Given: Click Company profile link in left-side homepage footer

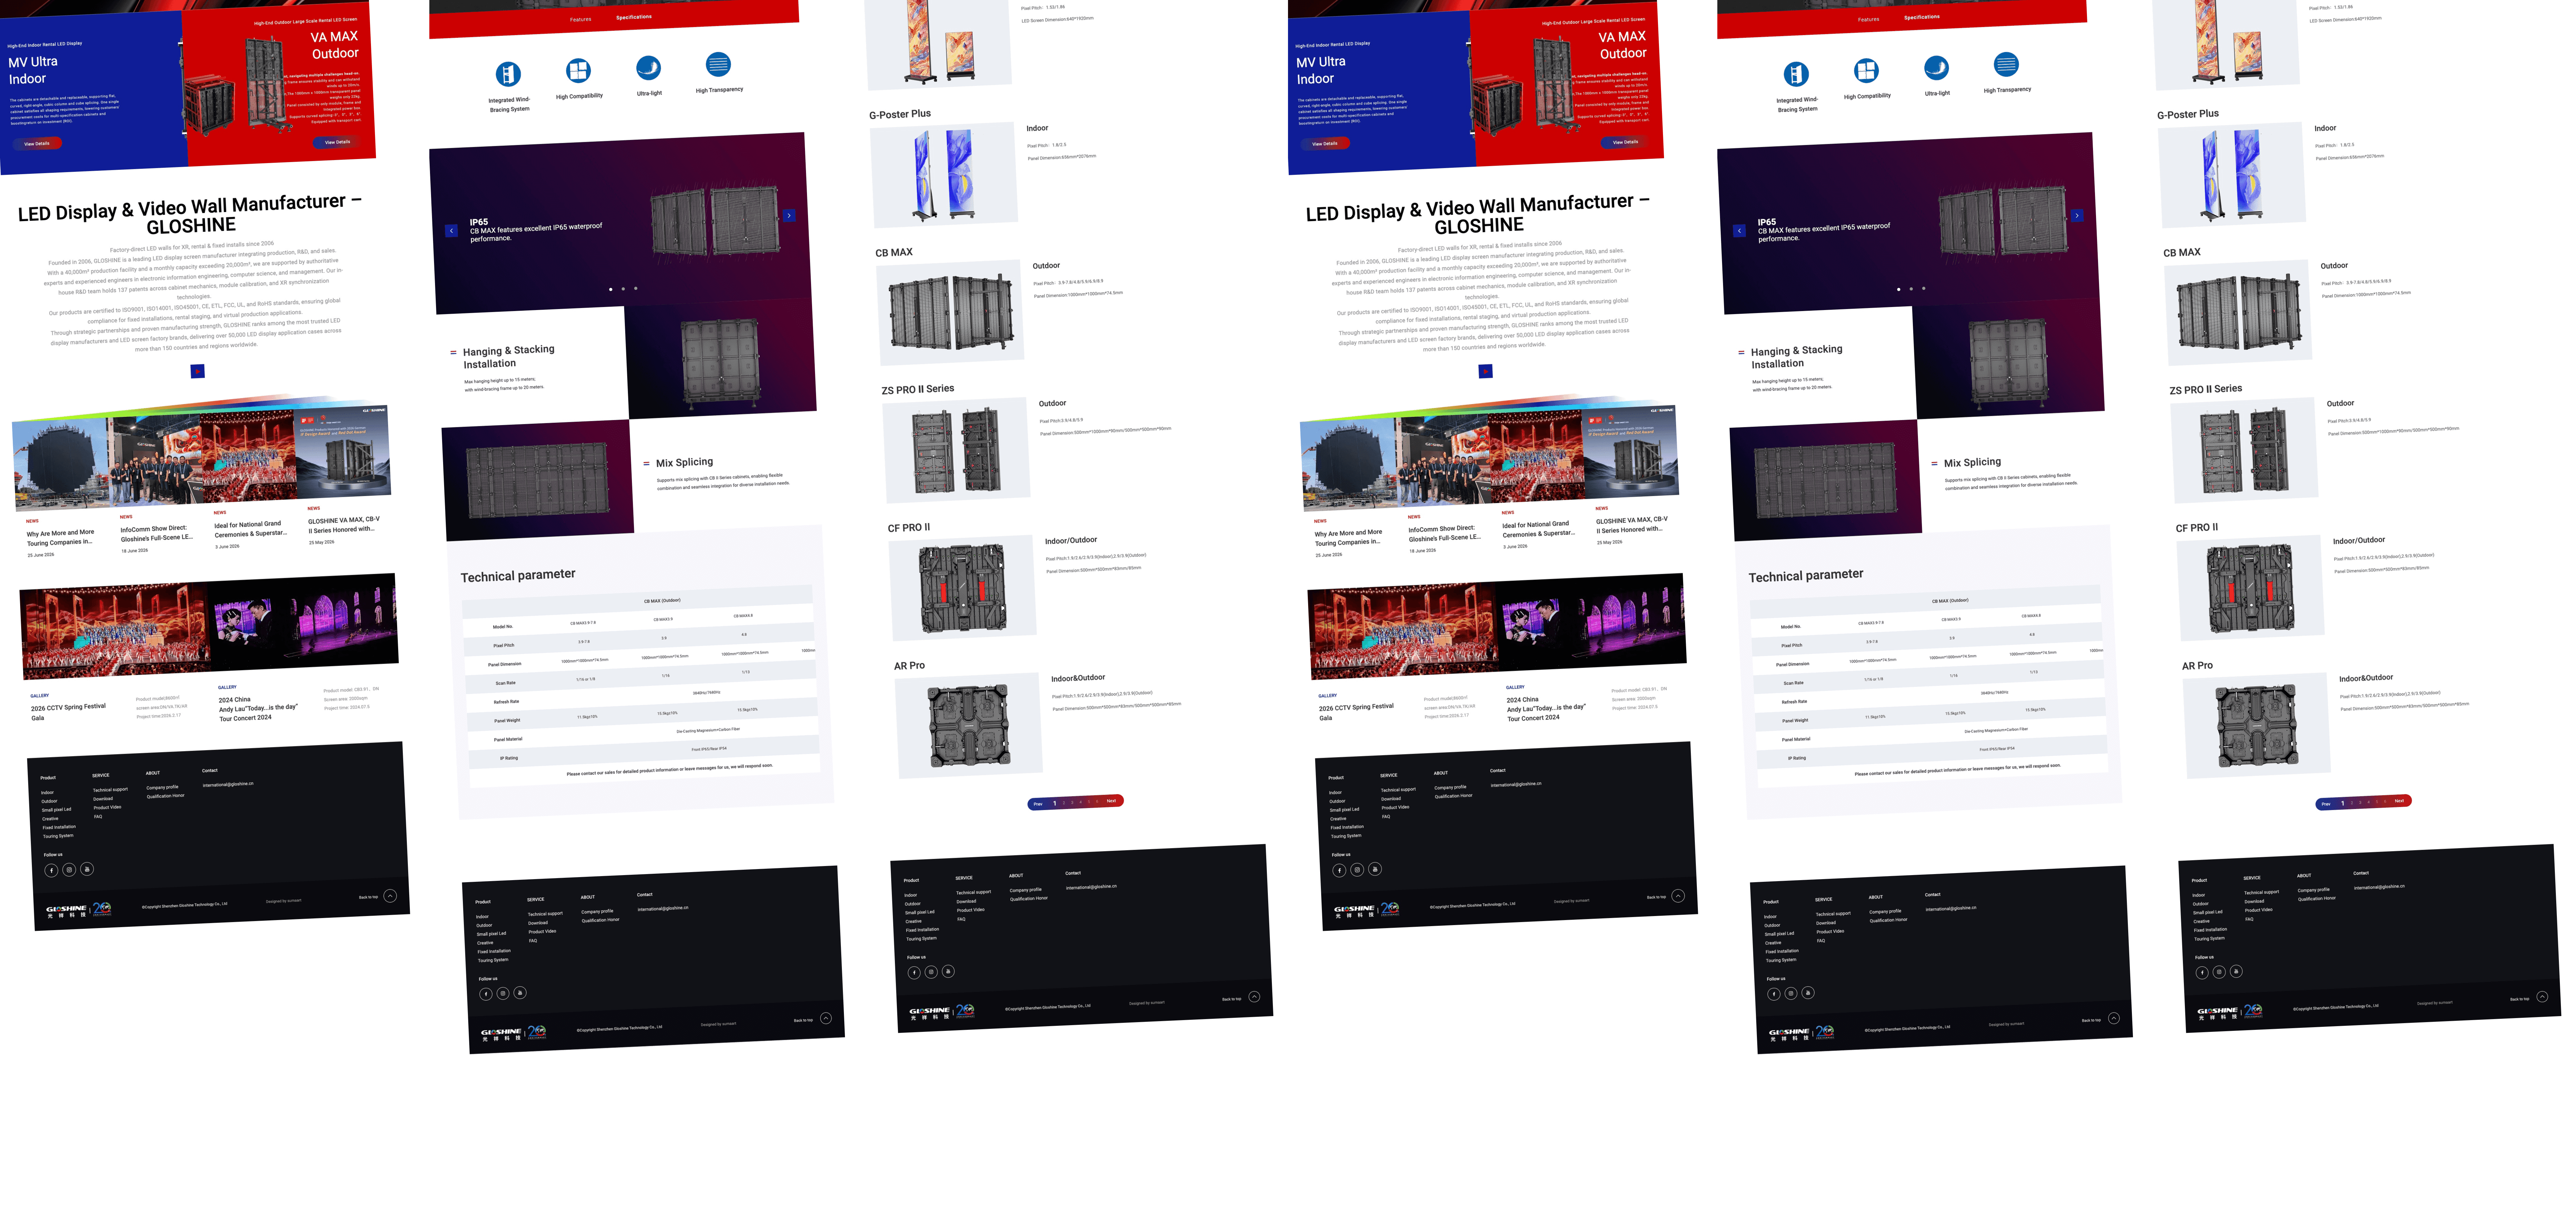Looking at the screenshot, I should coord(162,788).
